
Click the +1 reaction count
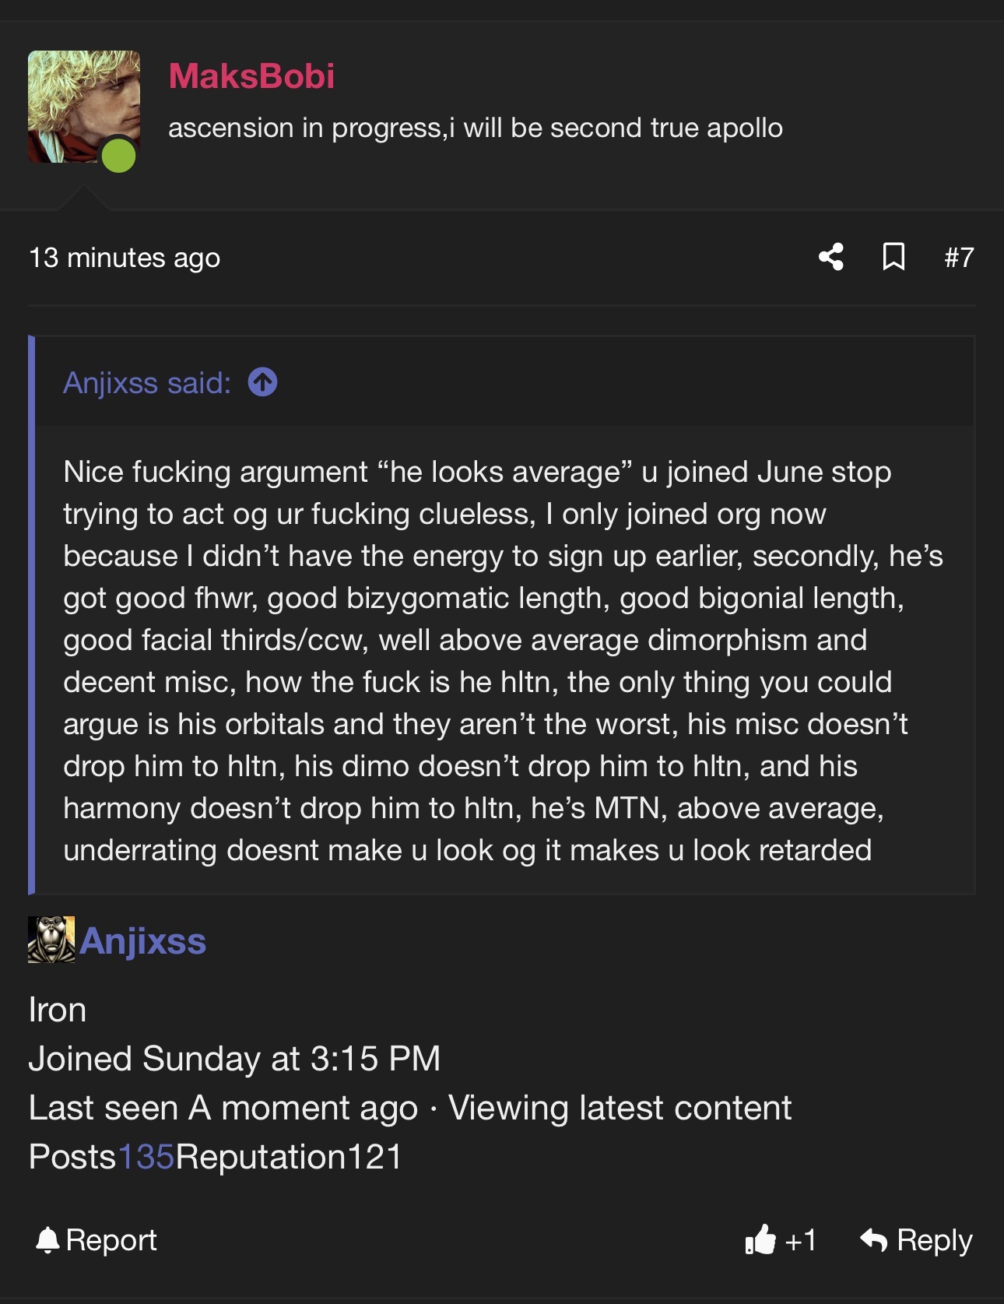(x=801, y=1240)
